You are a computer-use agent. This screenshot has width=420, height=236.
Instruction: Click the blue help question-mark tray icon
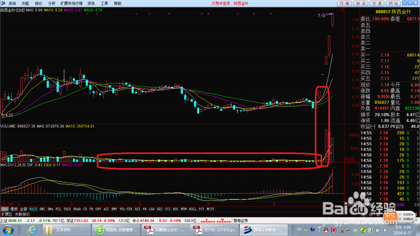312,230
